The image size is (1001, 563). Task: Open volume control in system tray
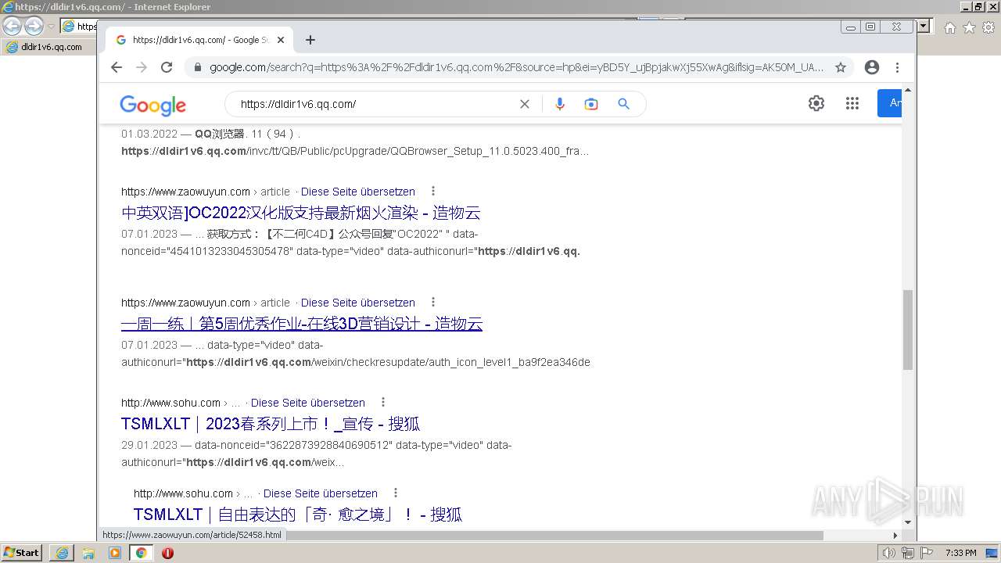pos(889,553)
